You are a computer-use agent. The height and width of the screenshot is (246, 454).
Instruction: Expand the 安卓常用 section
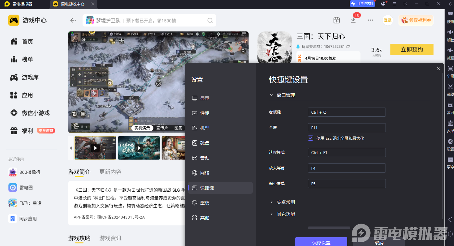[x=272, y=202]
